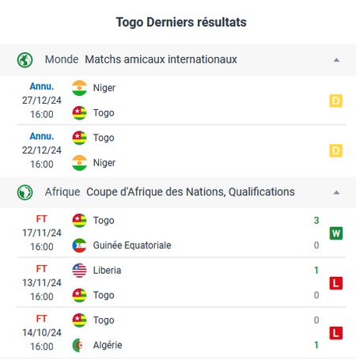
Task: Click yellow D badge on 27/12/24 match
Action: point(336,100)
